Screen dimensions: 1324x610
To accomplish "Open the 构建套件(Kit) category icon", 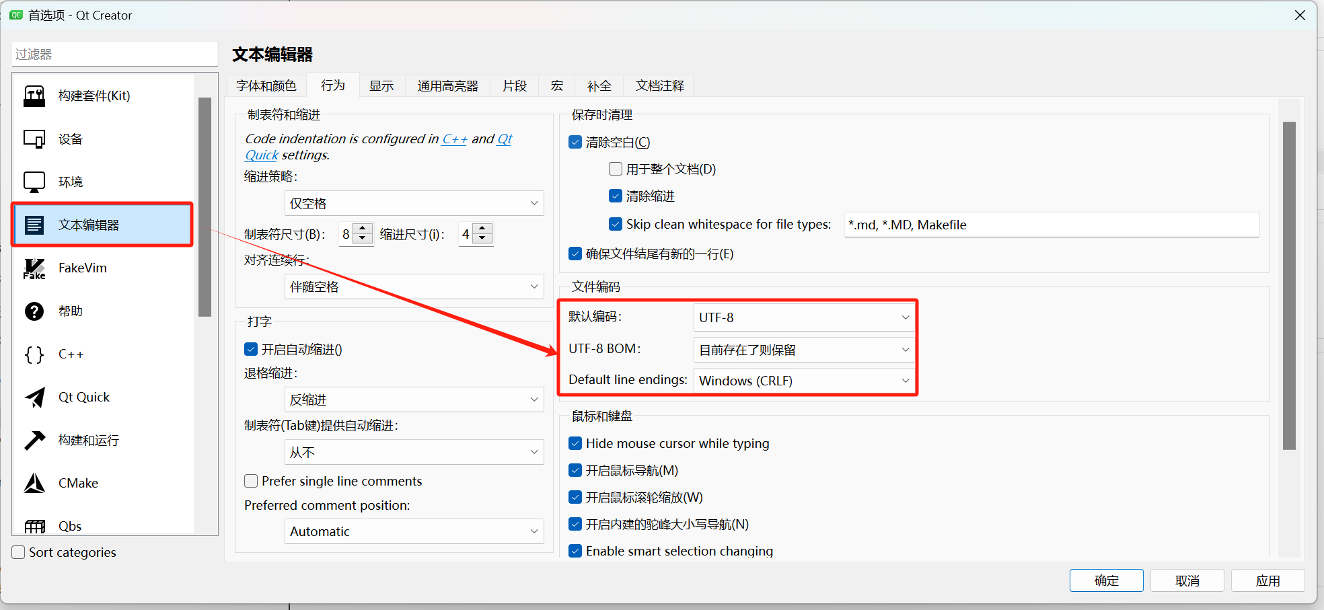I will click(34, 96).
